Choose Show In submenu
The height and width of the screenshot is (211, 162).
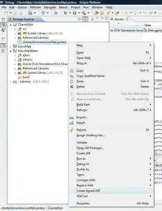[111, 63]
